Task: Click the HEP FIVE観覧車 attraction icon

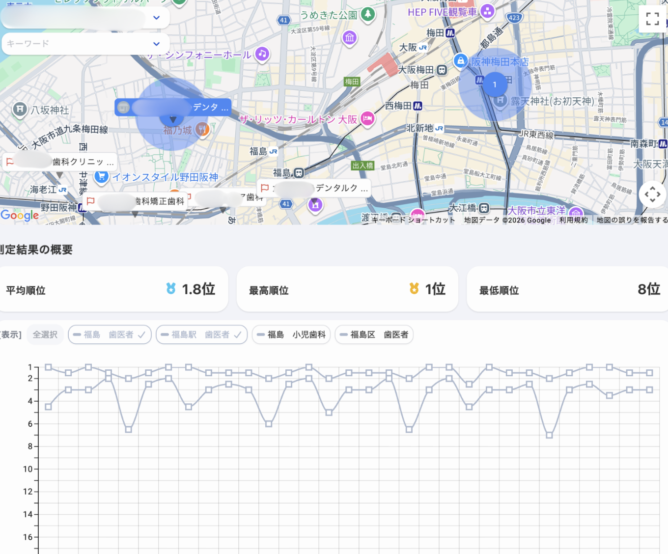Action: (x=487, y=11)
